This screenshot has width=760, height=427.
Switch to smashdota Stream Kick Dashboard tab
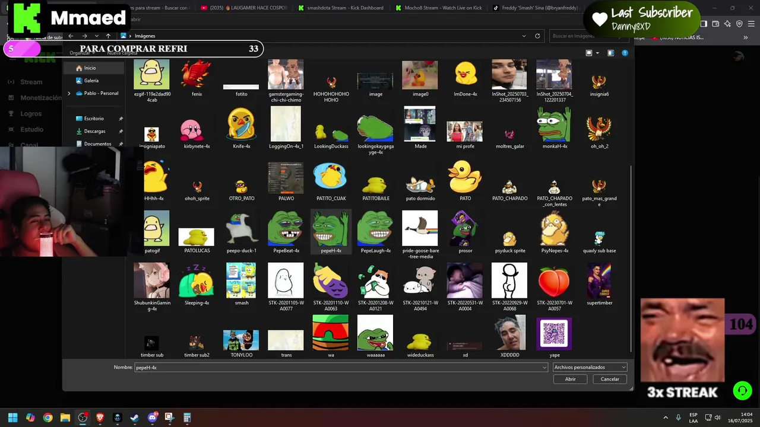click(341, 8)
